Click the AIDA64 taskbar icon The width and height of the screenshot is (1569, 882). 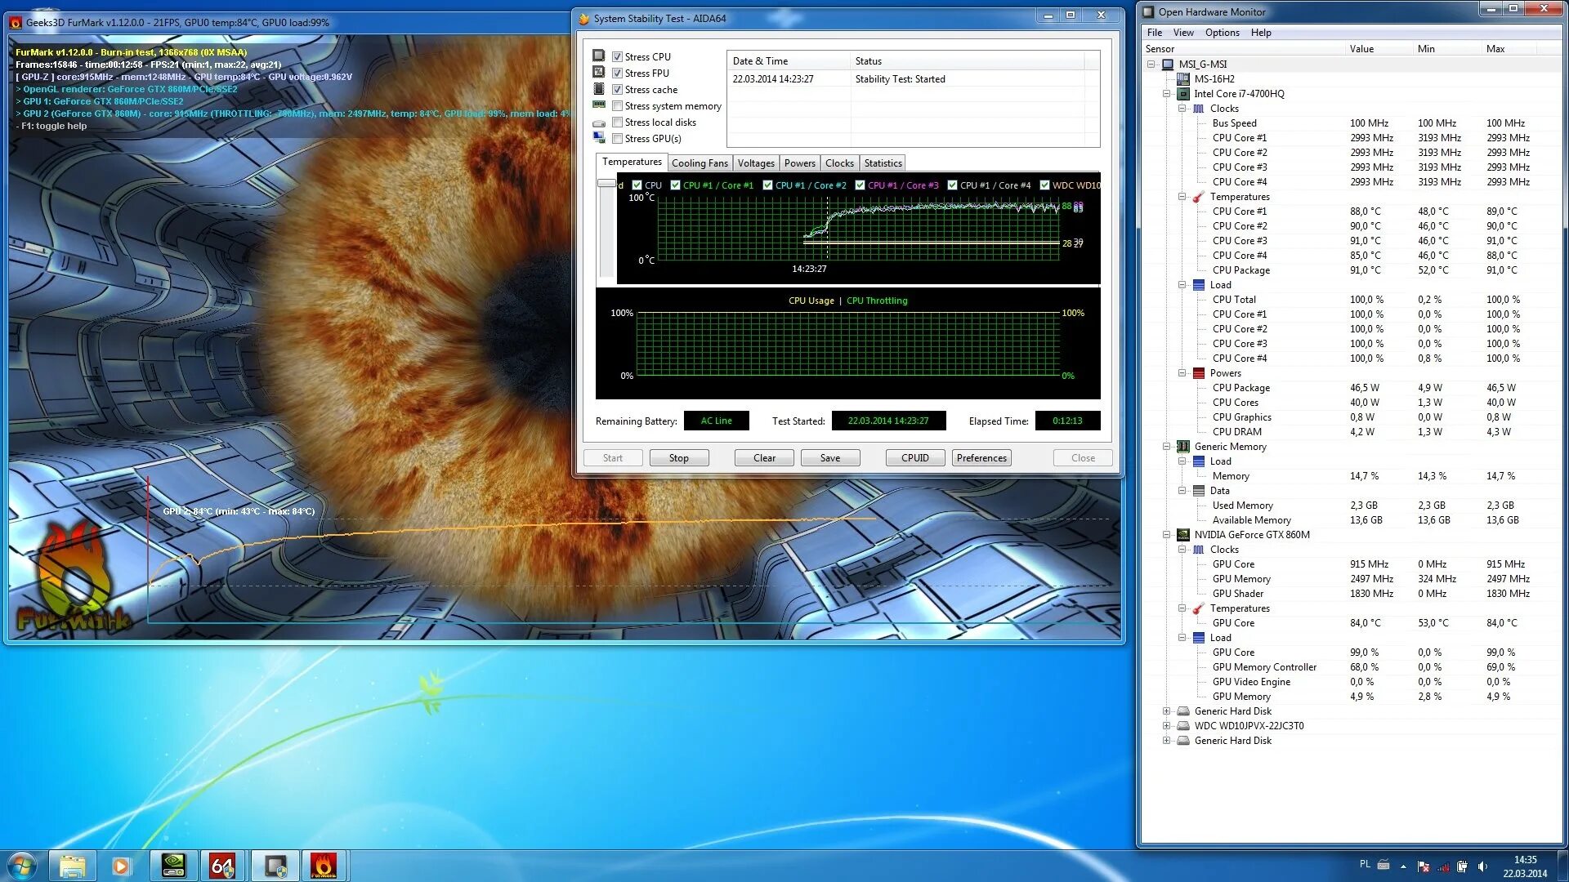222,866
